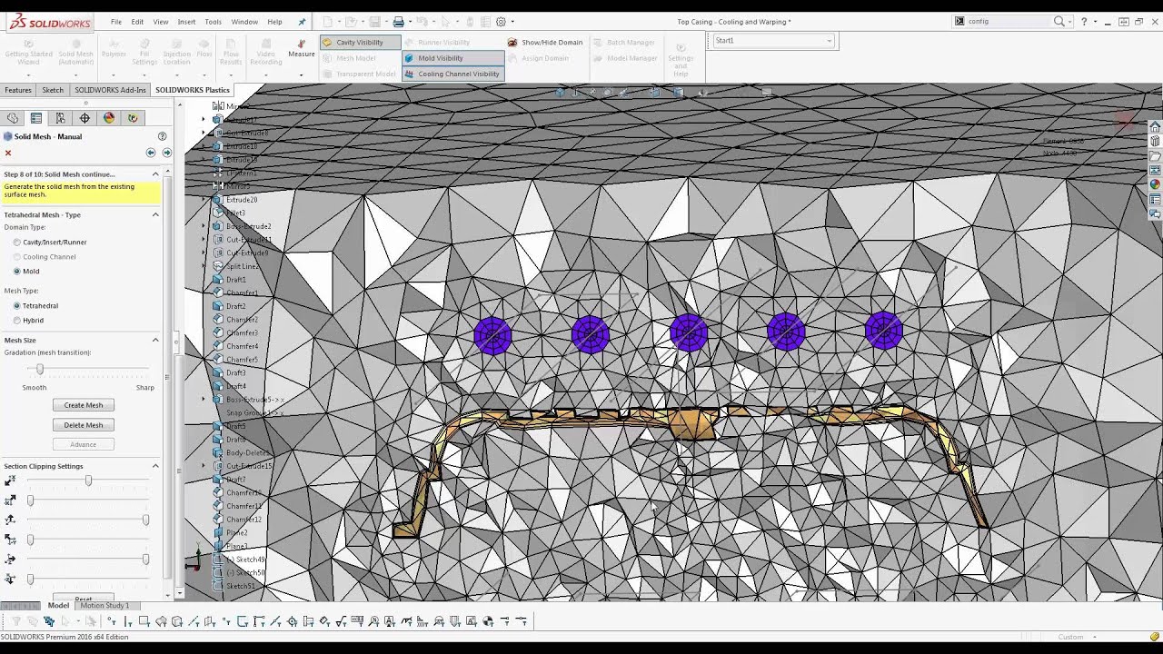The height and width of the screenshot is (654, 1163).
Task: Select Mold domain type radio button
Action: point(17,272)
